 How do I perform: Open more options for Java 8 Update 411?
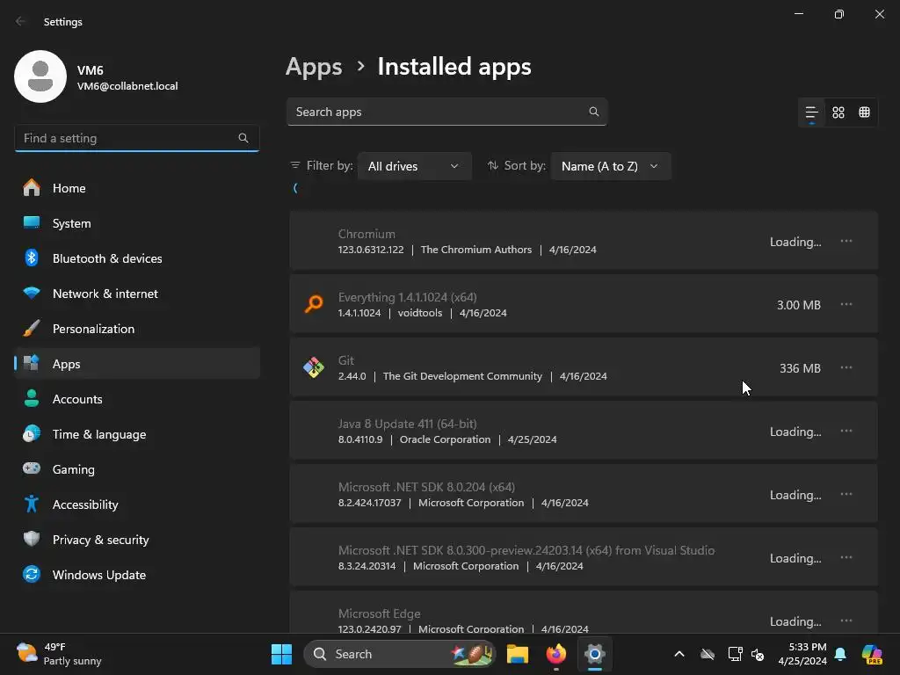846,431
